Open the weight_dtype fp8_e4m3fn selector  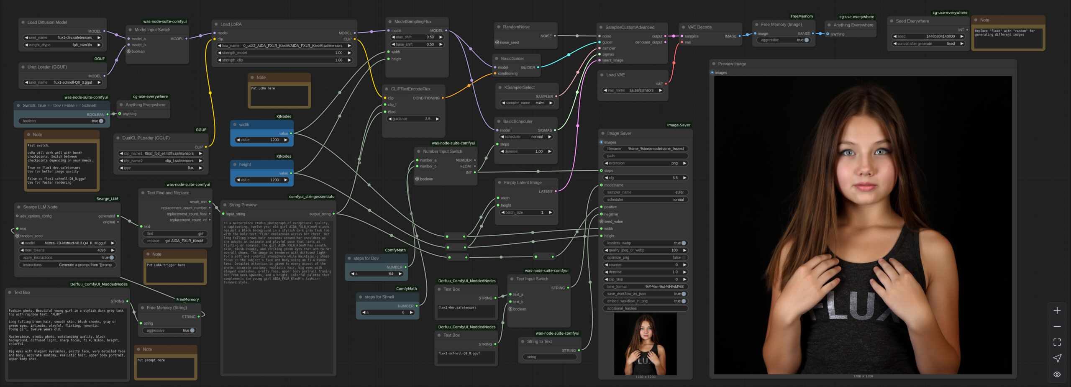pos(63,45)
